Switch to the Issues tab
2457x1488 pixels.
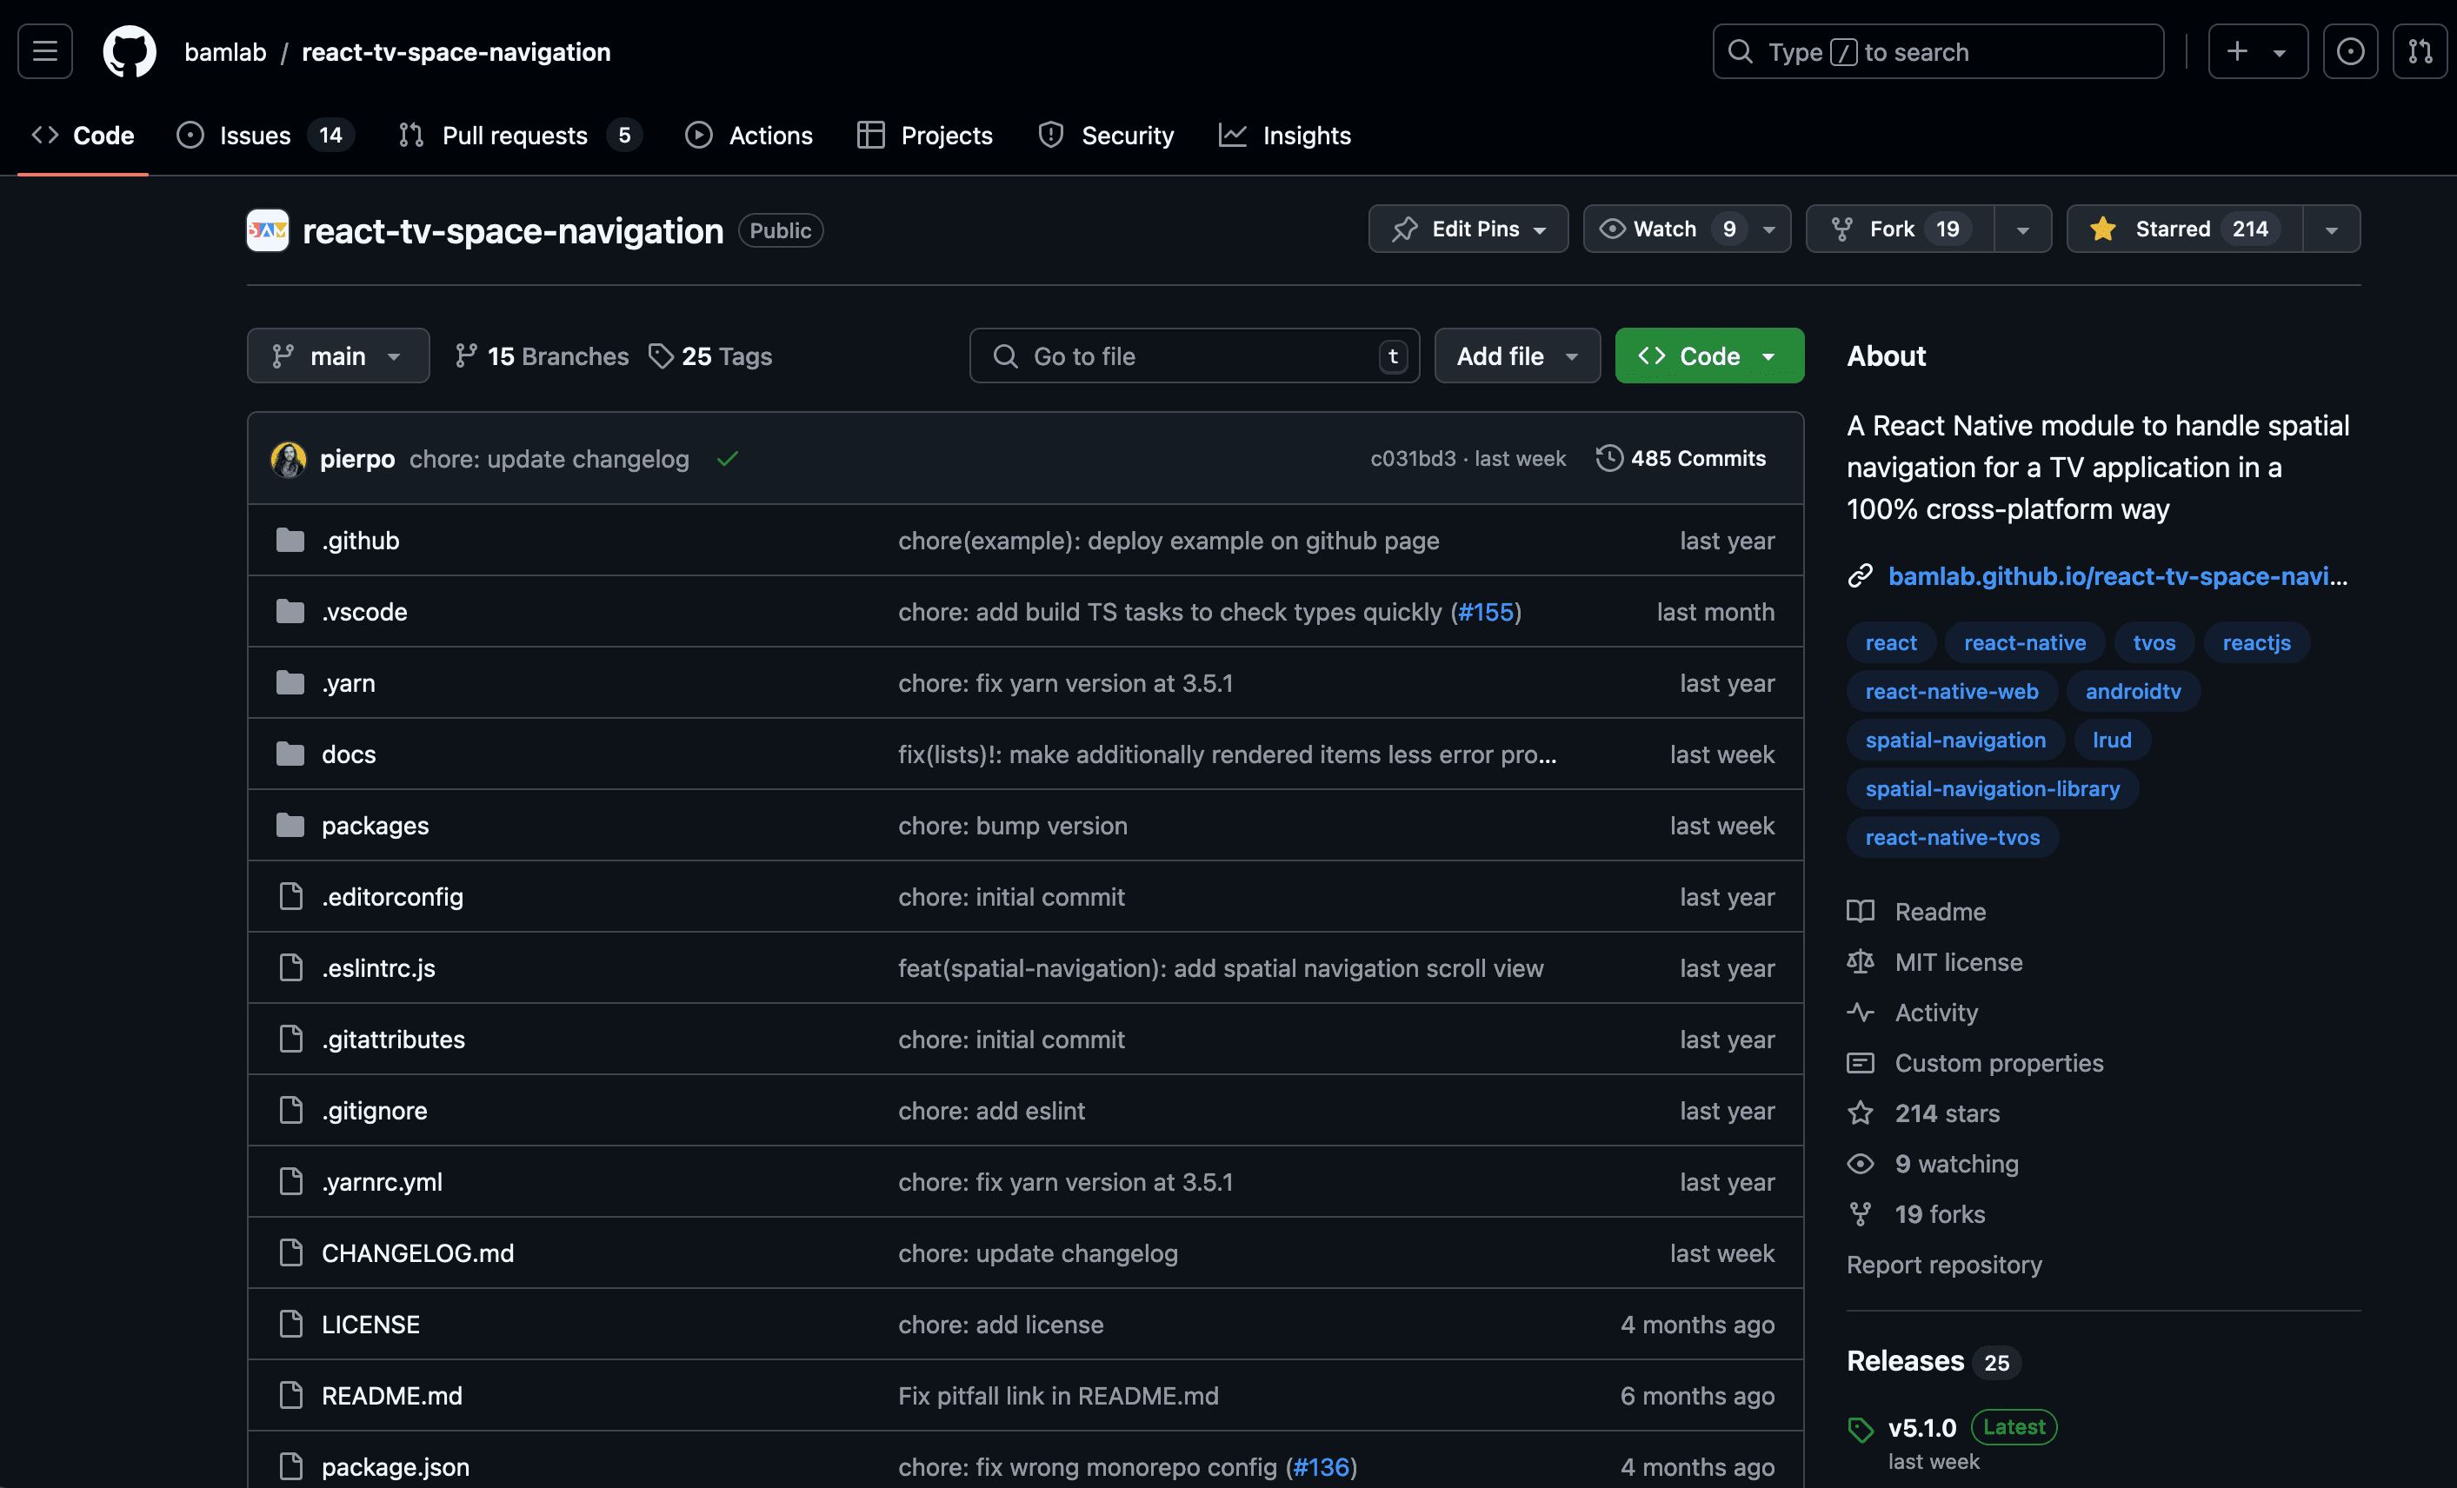pyautogui.click(x=265, y=136)
